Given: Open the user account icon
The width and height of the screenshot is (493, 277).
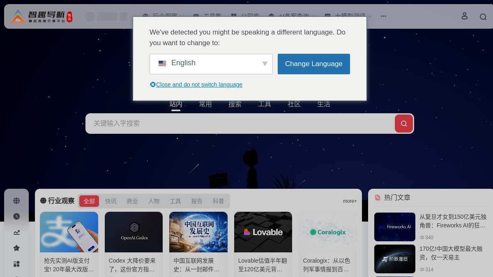Looking at the screenshot, I should click(x=465, y=16).
